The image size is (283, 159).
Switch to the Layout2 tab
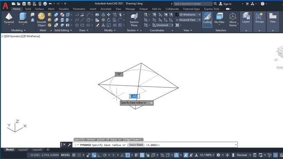(x=37, y=150)
